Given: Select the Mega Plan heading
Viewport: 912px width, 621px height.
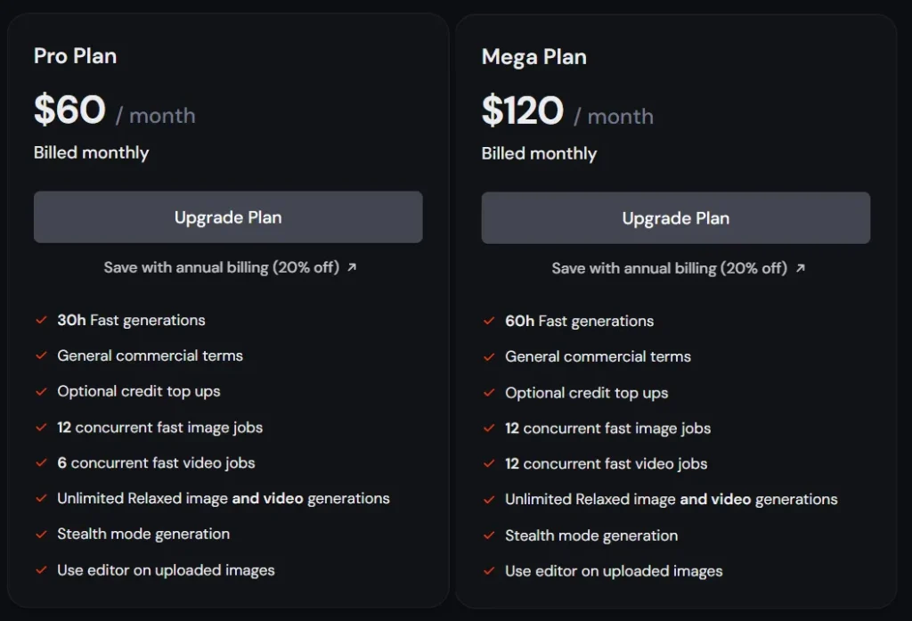Looking at the screenshot, I should pyautogui.click(x=534, y=57).
